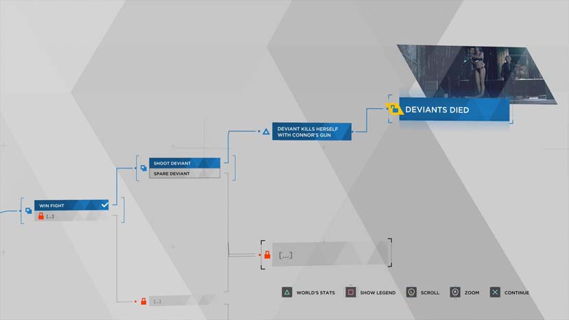Click the lock icon under Win Fight

pos(40,216)
